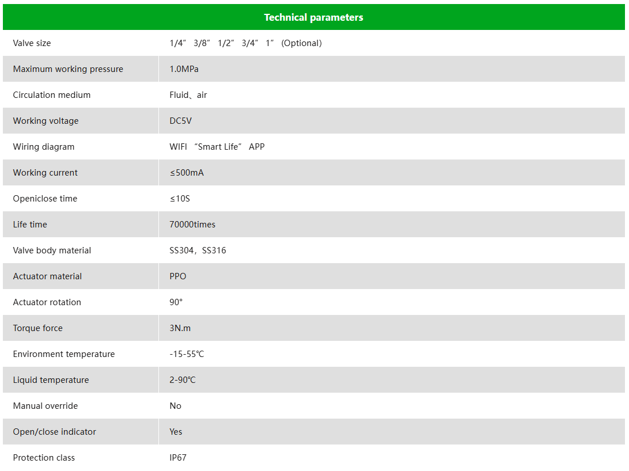Click the WIFI Smart Life APP text

coord(217,147)
